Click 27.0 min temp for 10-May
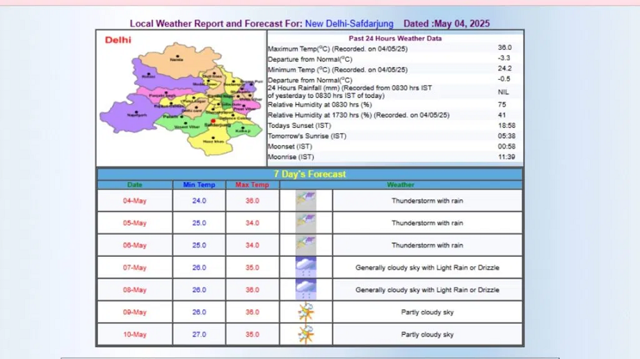Image resolution: width=640 pixels, height=359 pixels. pyautogui.click(x=199, y=334)
